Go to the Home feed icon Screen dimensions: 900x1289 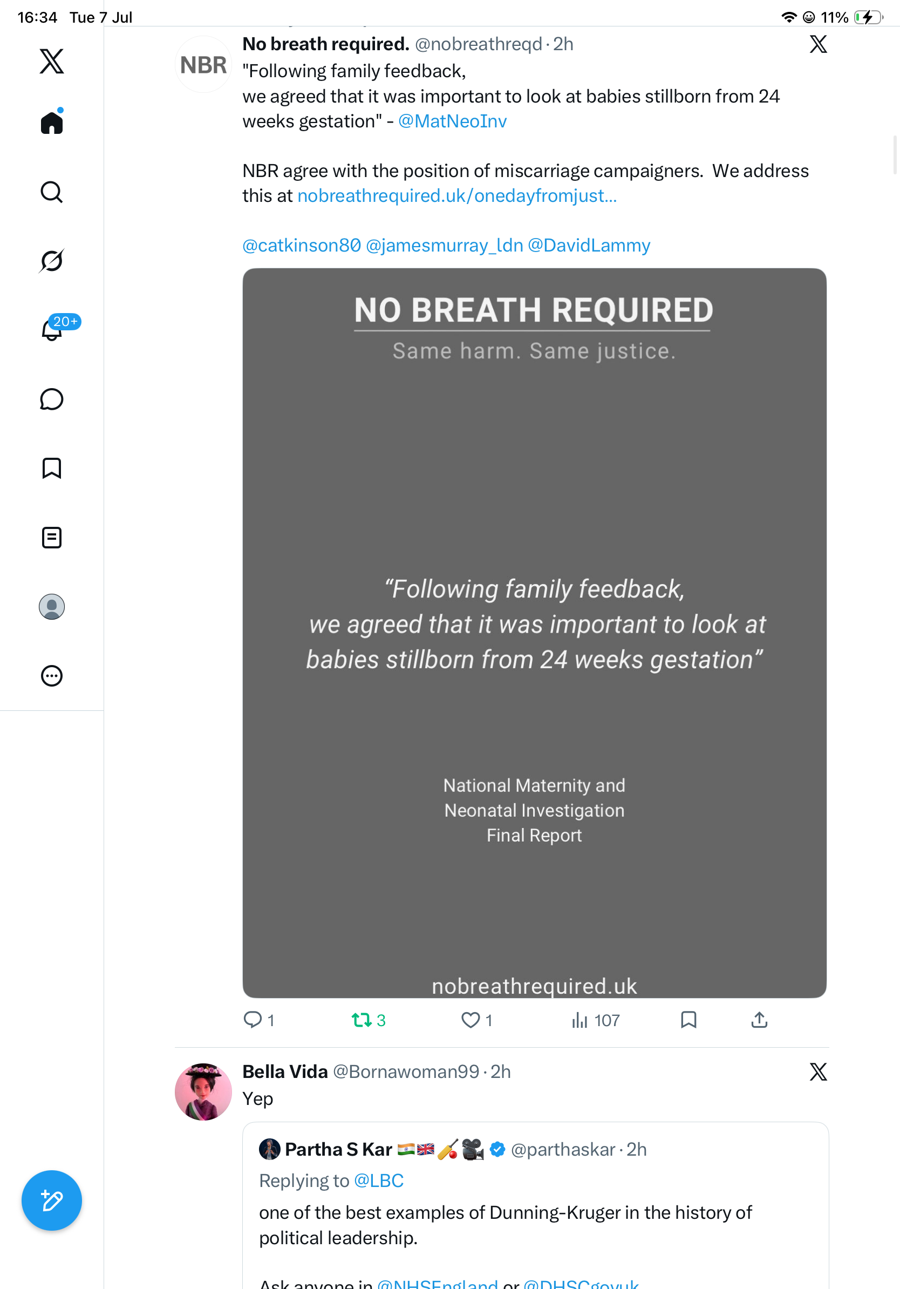52,122
